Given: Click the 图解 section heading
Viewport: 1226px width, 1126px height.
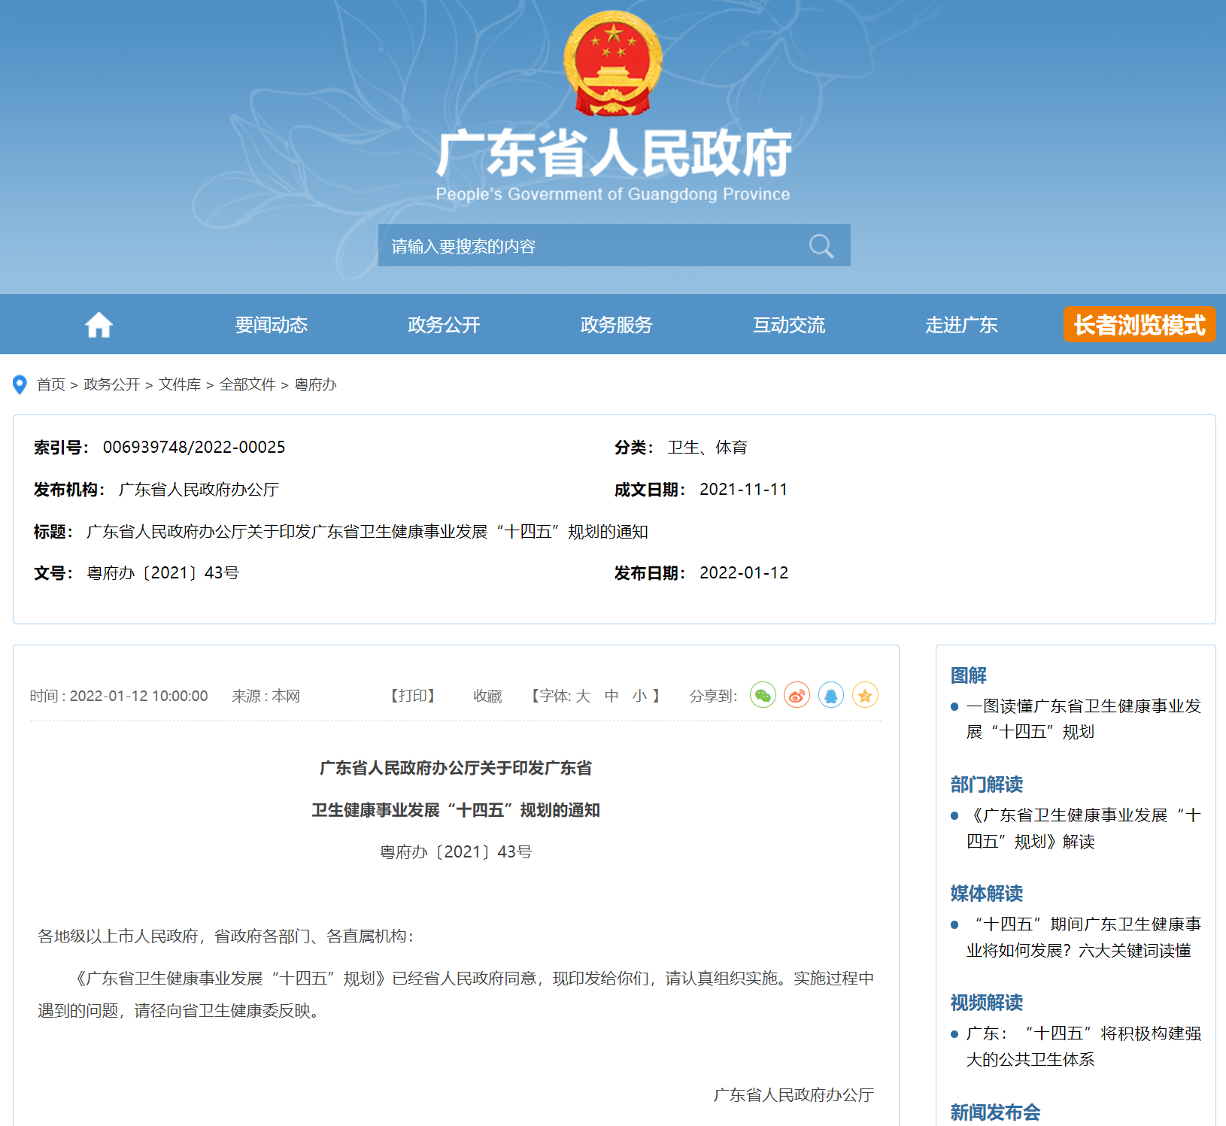Looking at the screenshot, I should [968, 675].
